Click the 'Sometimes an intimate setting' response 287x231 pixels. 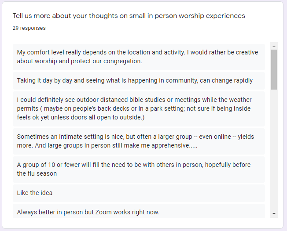pyautogui.click(x=139, y=141)
